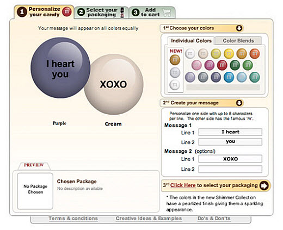Viewport: 283px width, 230px height.
Task: Pick the light pink m&m color
Action: click(x=196, y=65)
